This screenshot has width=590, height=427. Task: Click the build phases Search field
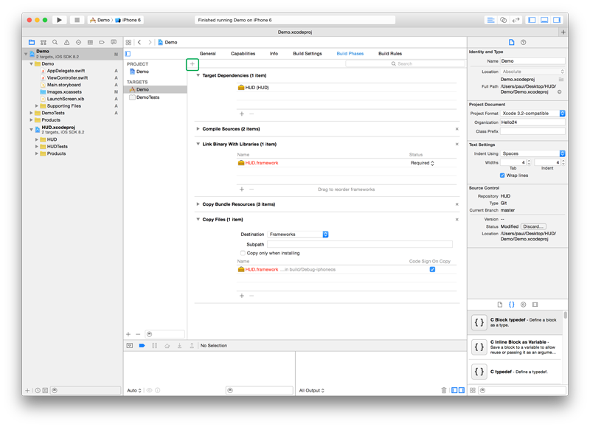point(405,63)
